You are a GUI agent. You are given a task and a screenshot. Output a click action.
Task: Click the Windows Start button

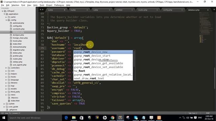tap(4, 118)
